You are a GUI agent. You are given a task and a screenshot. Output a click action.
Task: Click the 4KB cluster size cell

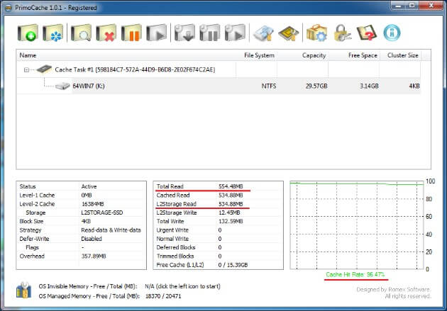tap(414, 86)
